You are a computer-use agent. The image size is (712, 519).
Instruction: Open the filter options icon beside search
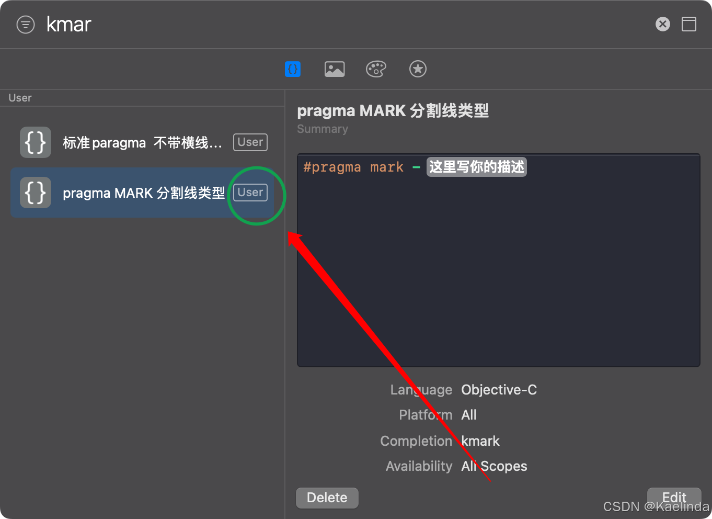coord(26,25)
